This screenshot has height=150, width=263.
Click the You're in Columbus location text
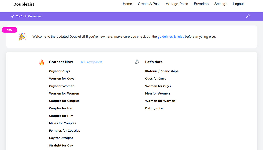[29, 16]
